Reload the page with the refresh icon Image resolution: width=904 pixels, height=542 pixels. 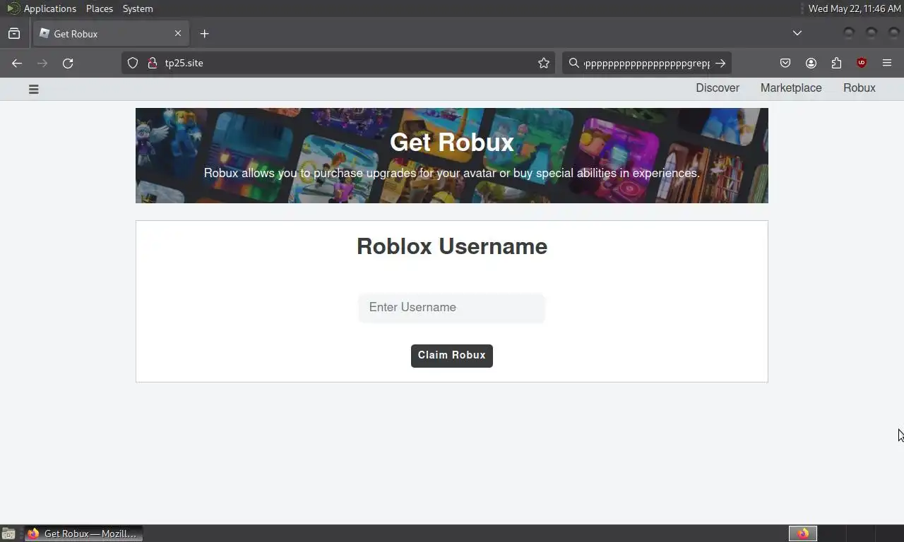click(68, 63)
